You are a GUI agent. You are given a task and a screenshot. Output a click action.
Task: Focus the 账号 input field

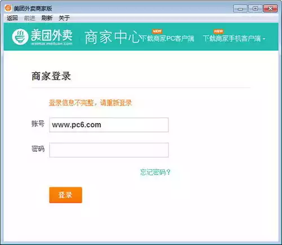tap(109, 125)
